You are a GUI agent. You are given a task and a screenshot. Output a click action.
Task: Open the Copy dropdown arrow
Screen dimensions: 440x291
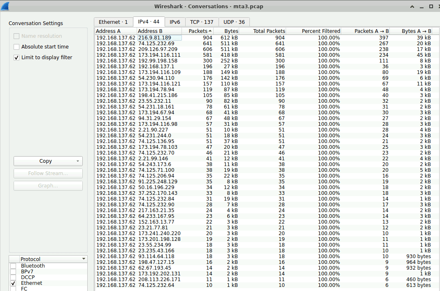pyautogui.click(x=78, y=161)
